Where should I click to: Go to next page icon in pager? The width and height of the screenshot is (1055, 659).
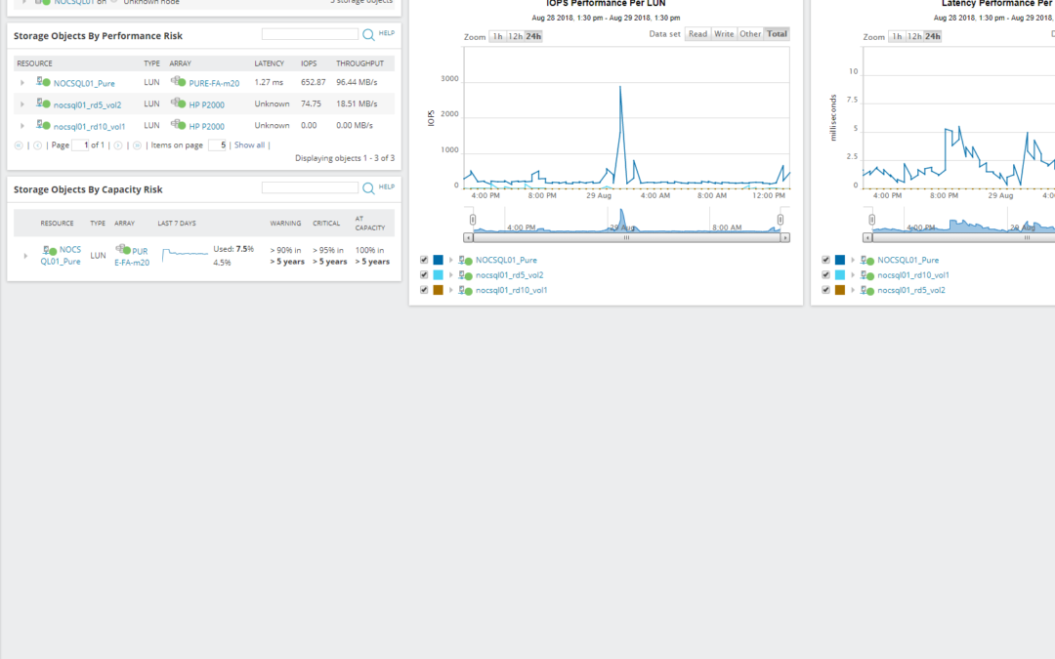[x=118, y=145]
